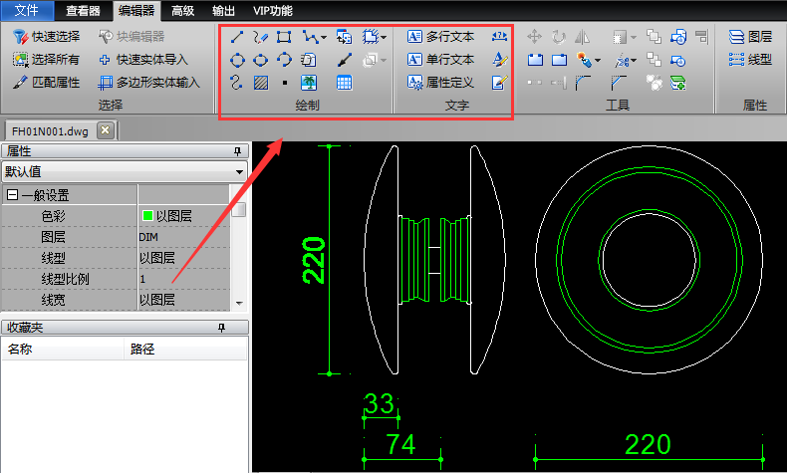Viewport: 787px width, 473px height.
Task: Collapse the 一般设置 section
Action: [12, 195]
